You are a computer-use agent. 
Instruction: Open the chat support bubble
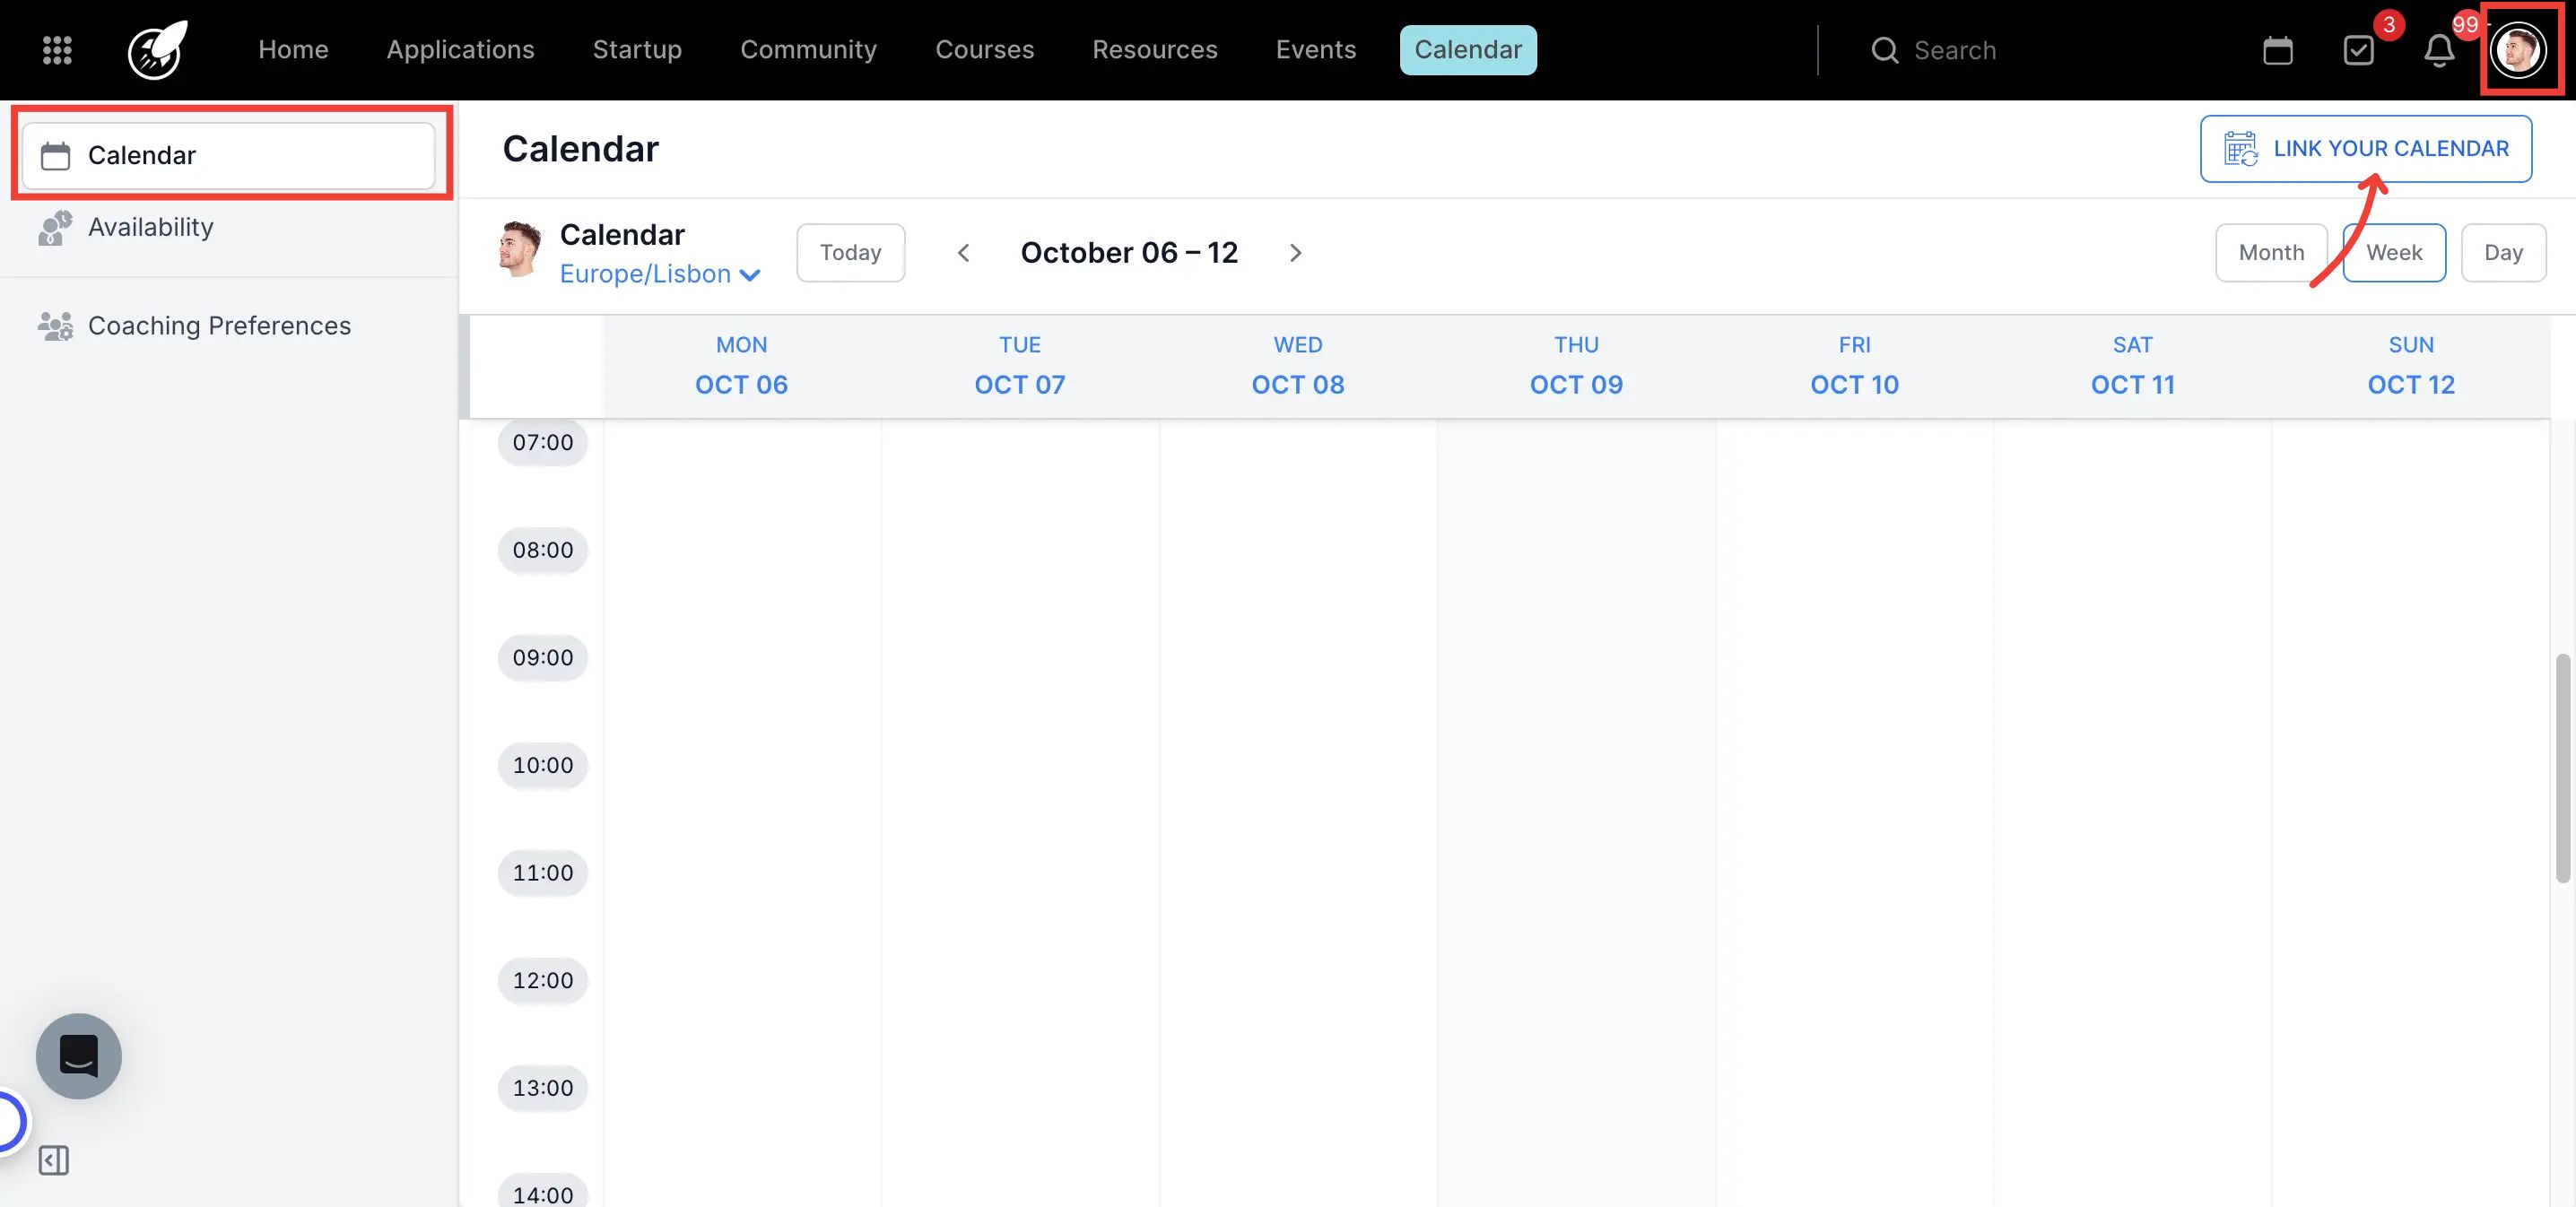coord(77,1056)
